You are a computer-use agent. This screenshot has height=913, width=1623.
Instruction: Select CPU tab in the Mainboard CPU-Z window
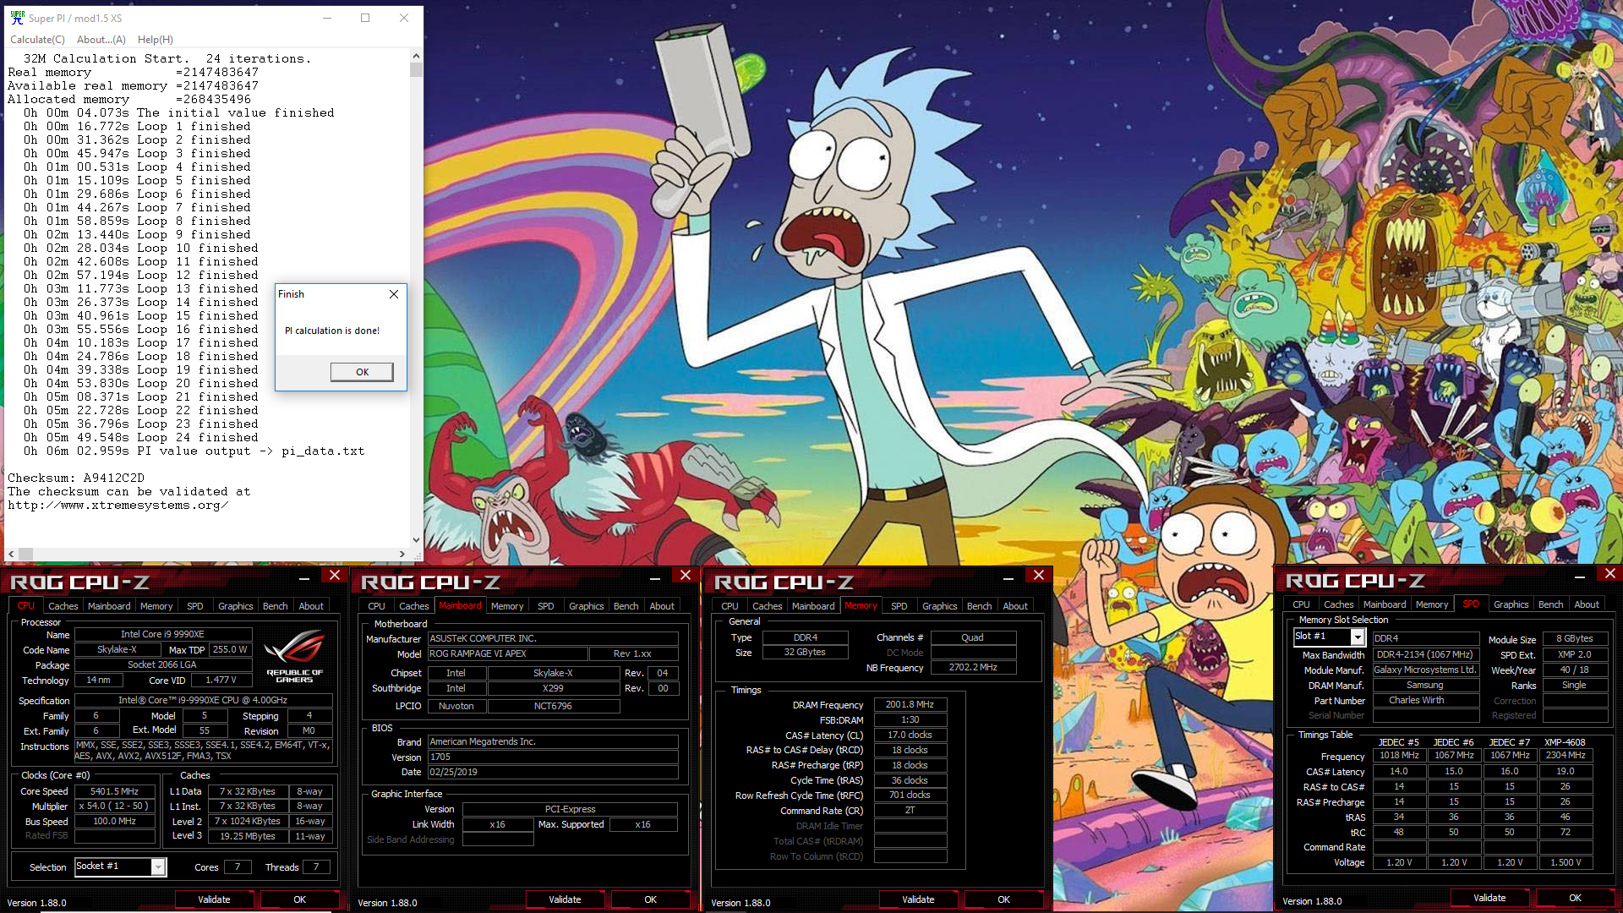(376, 606)
